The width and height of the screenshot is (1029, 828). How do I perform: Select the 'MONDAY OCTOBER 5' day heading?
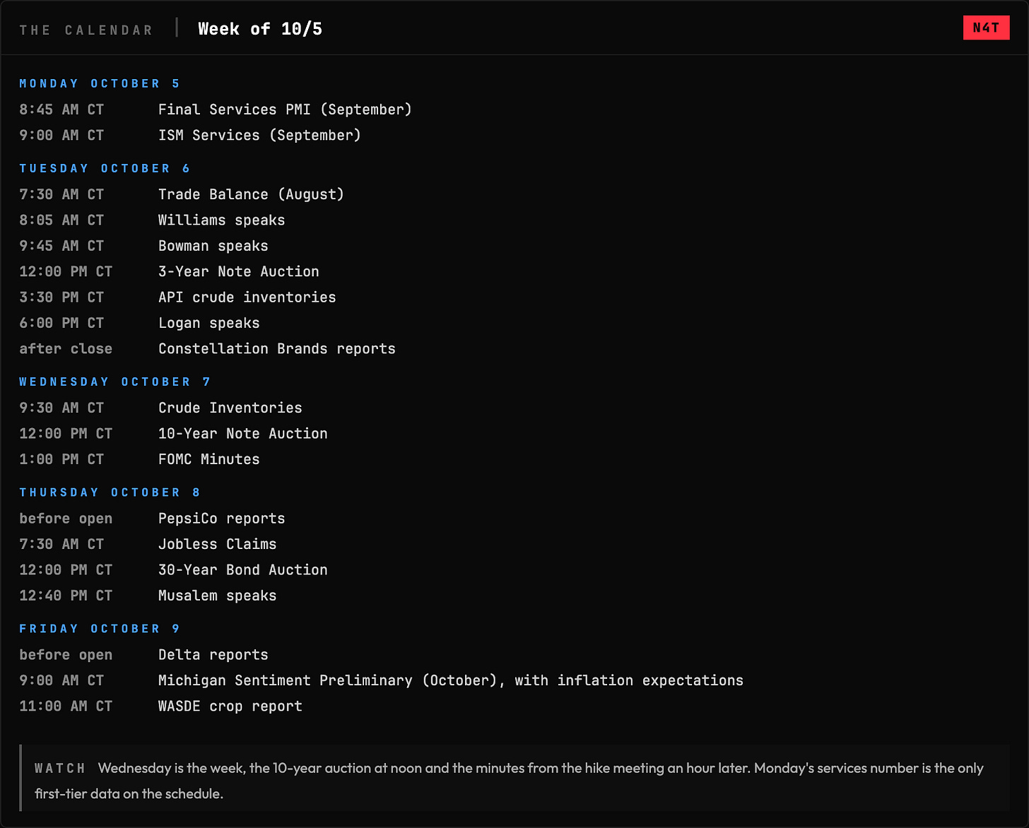click(x=100, y=83)
